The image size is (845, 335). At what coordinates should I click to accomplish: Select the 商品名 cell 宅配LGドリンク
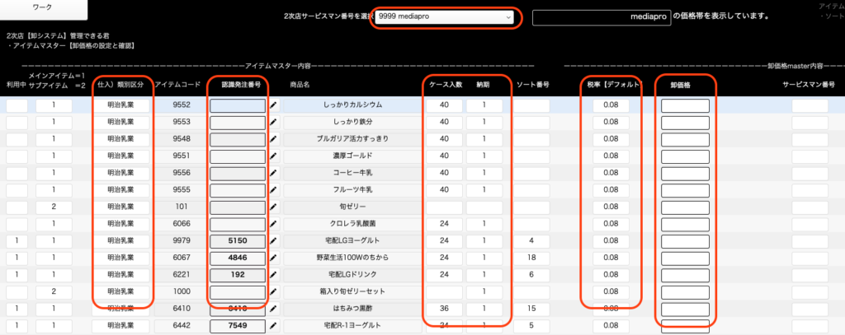point(352,275)
